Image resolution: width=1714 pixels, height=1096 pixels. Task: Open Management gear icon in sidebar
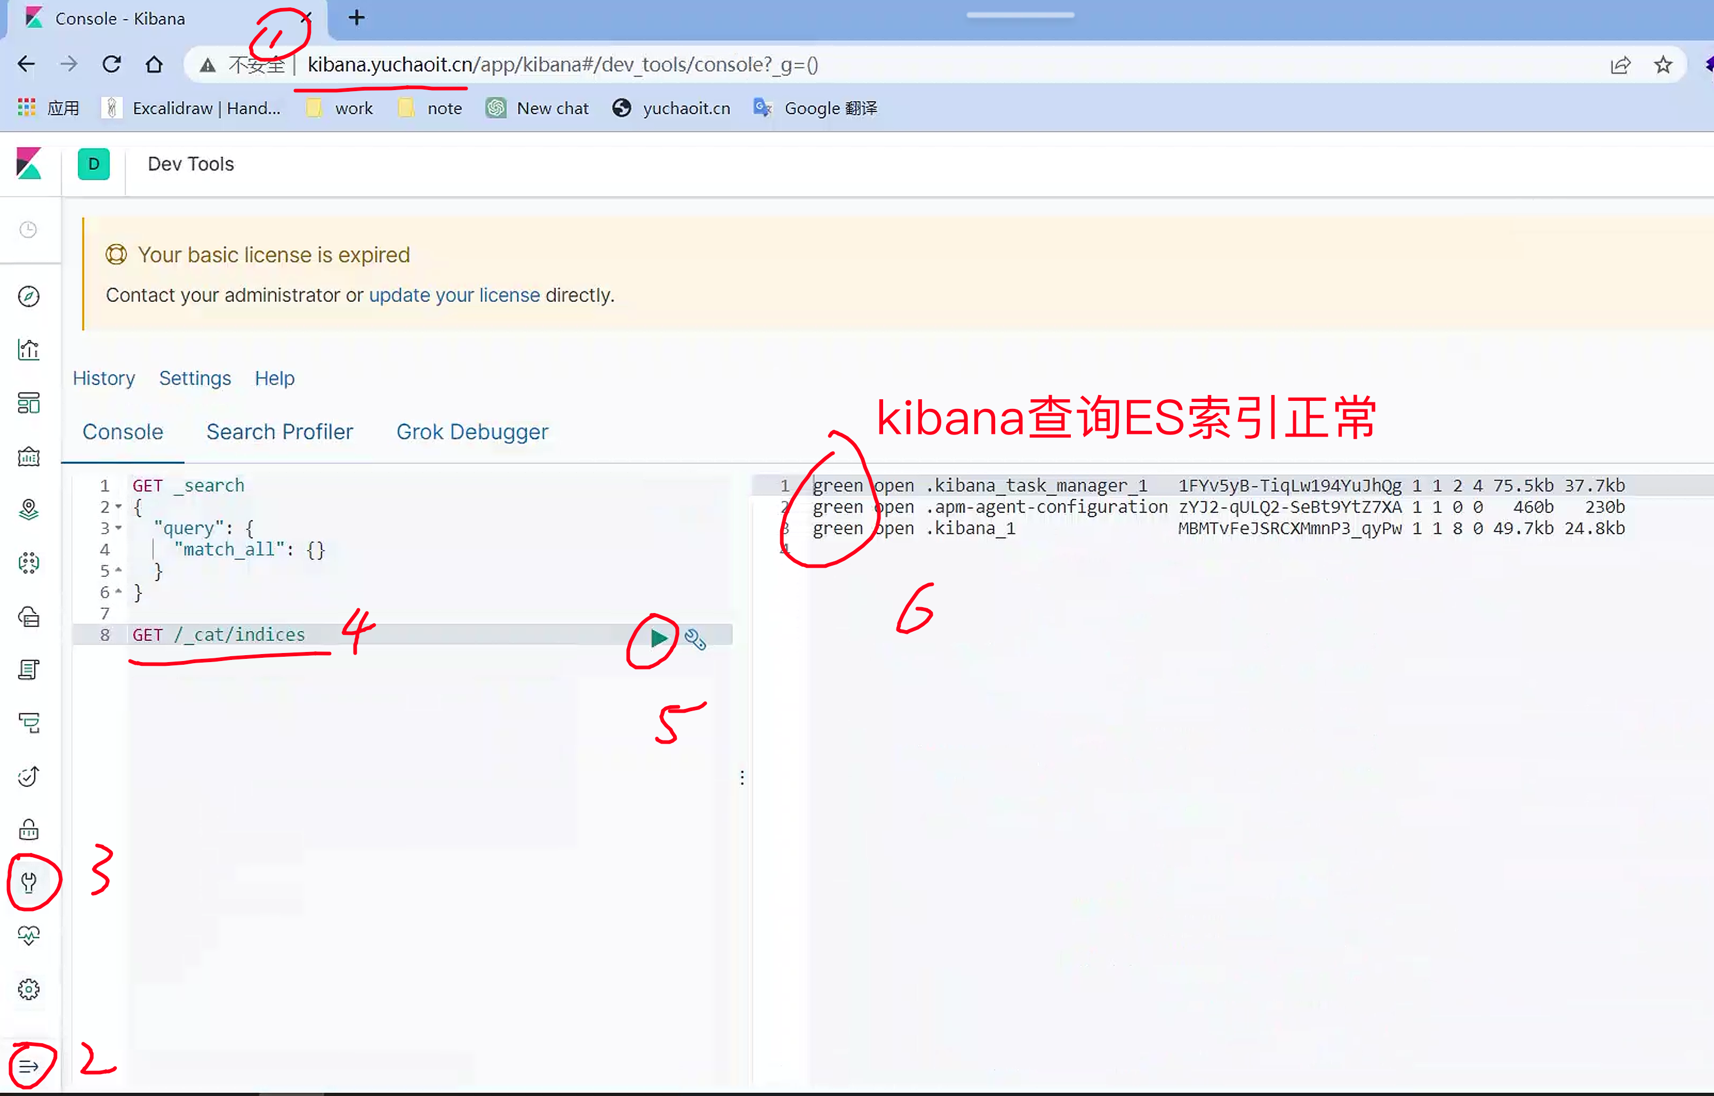point(28,989)
